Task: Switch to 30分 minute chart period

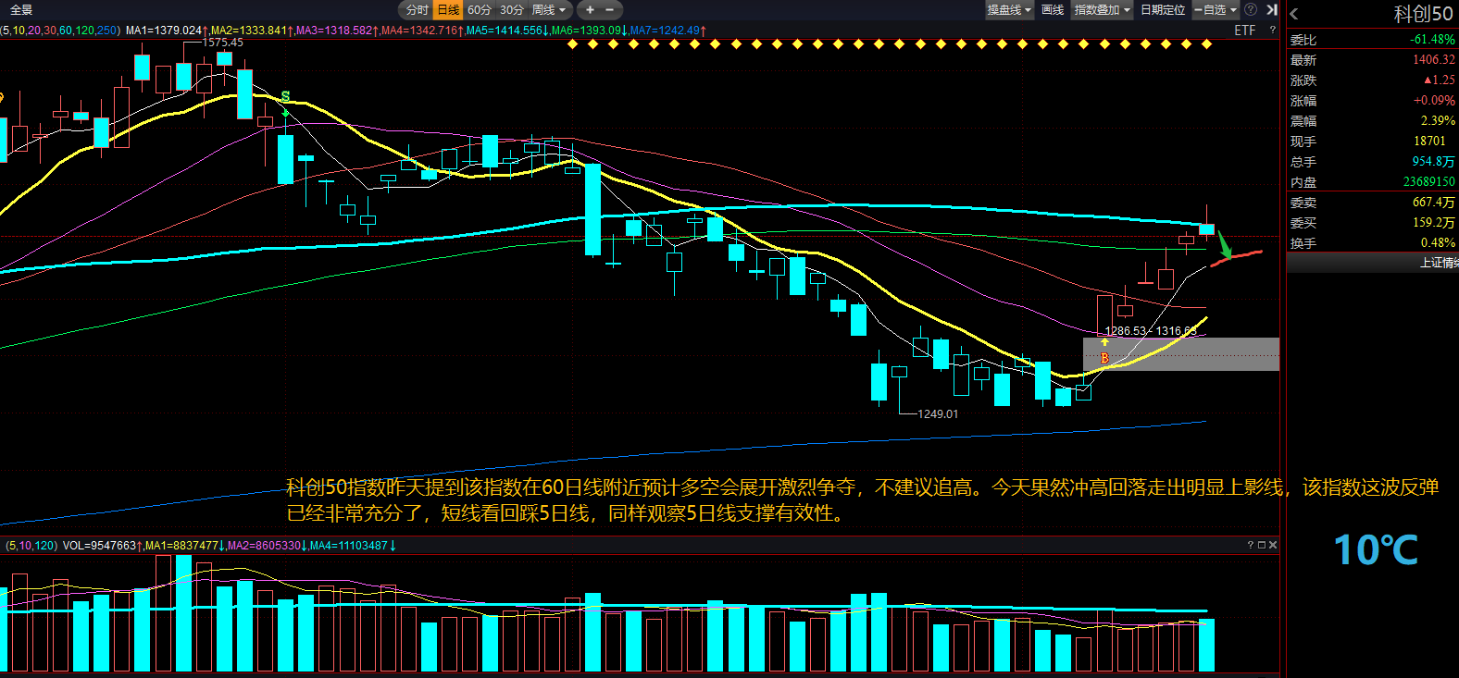Action: tap(512, 10)
